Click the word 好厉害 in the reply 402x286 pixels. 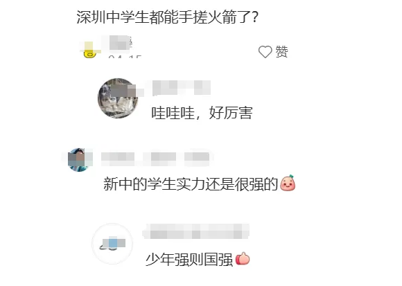point(231,113)
